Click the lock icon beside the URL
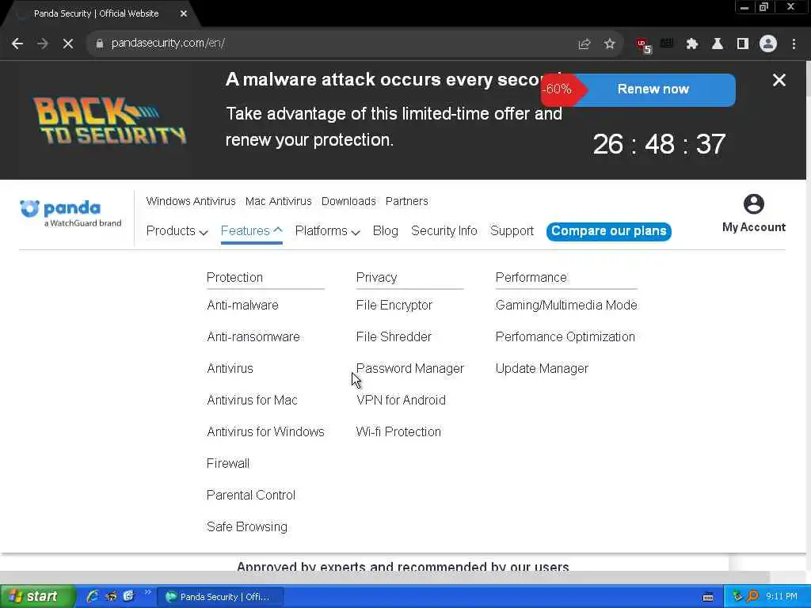Viewport: 811px width, 608px height. point(99,44)
